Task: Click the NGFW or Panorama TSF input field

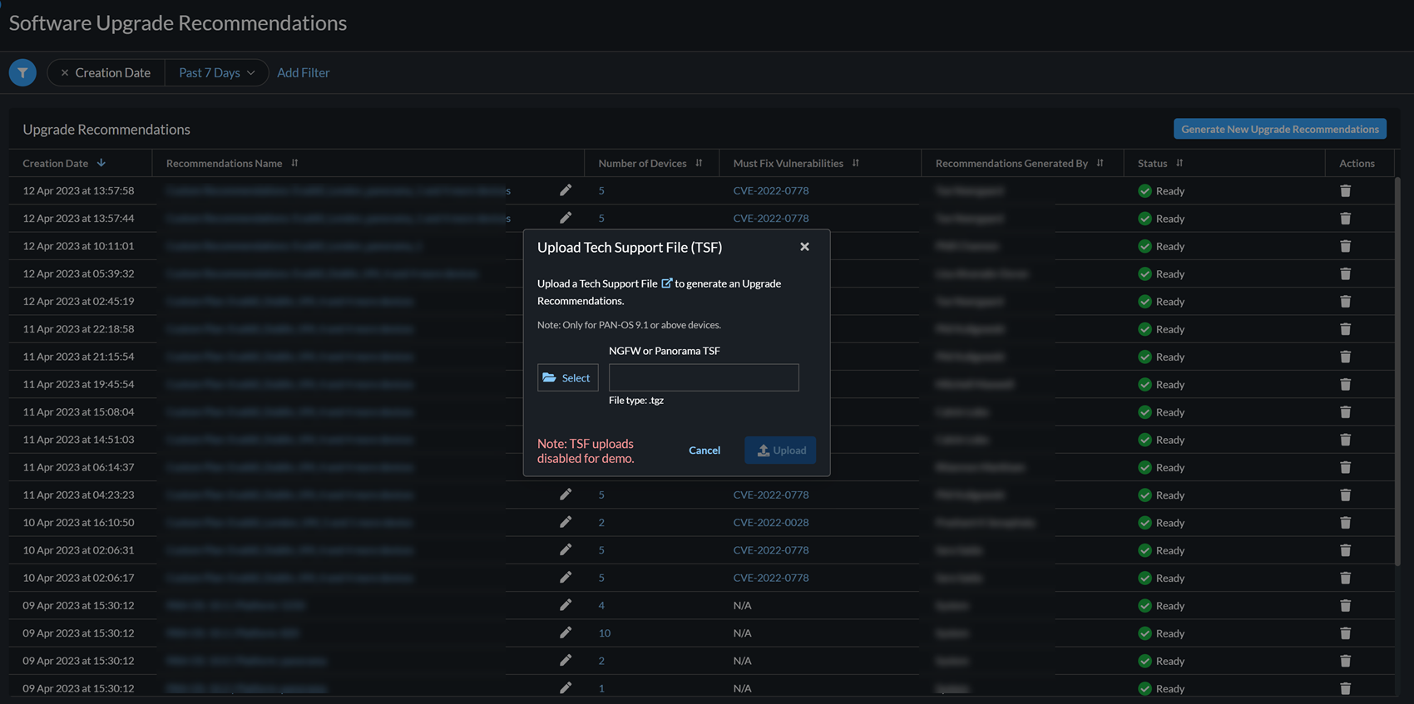Action: pyautogui.click(x=704, y=377)
